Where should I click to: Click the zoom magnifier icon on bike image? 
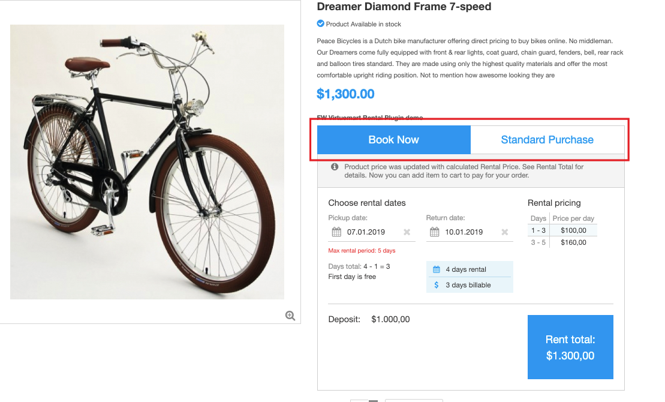[x=290, y=316]
